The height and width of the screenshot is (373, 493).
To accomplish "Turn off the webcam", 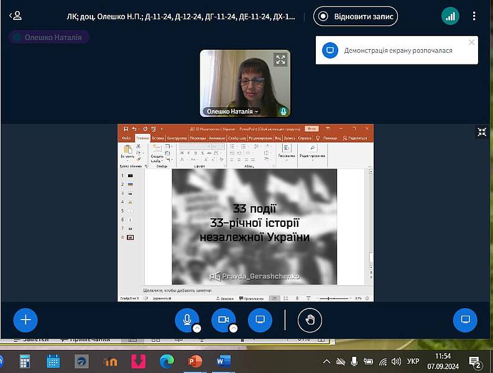I will tap(223, 320).
